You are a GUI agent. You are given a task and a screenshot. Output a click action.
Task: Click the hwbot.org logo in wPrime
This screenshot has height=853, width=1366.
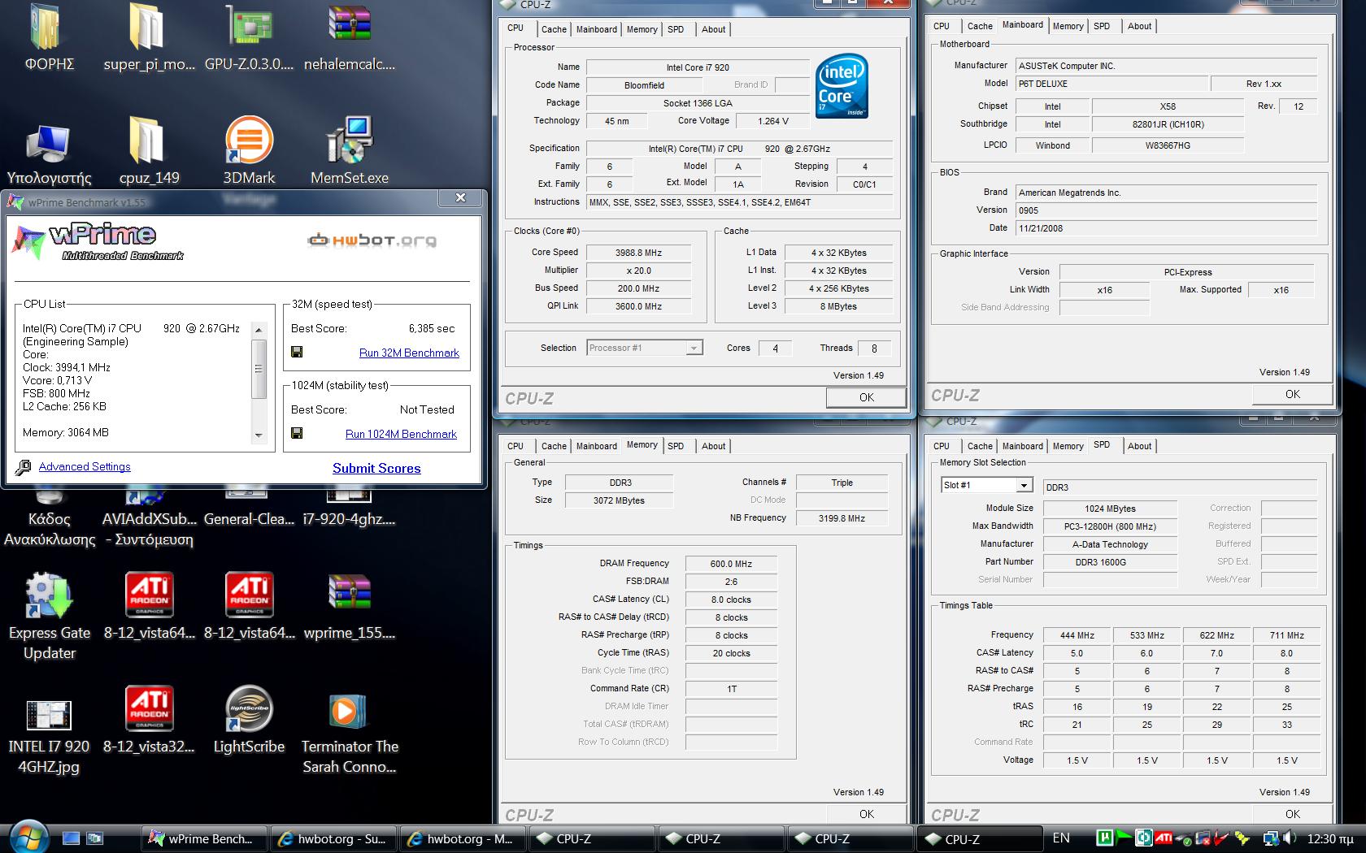pyautogui.click(x=372, y=240)
